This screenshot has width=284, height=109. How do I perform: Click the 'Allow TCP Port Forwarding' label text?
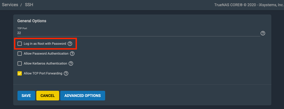click(43, 73)
